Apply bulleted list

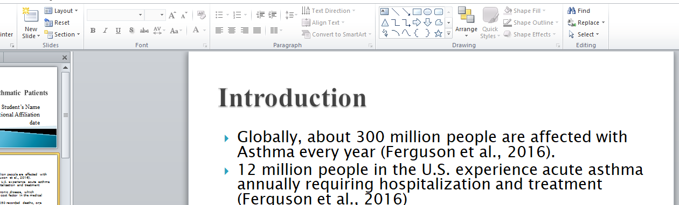(219, 15)
